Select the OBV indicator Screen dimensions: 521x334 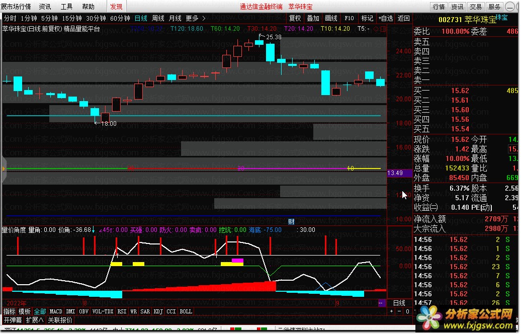[x=83, y=311]
